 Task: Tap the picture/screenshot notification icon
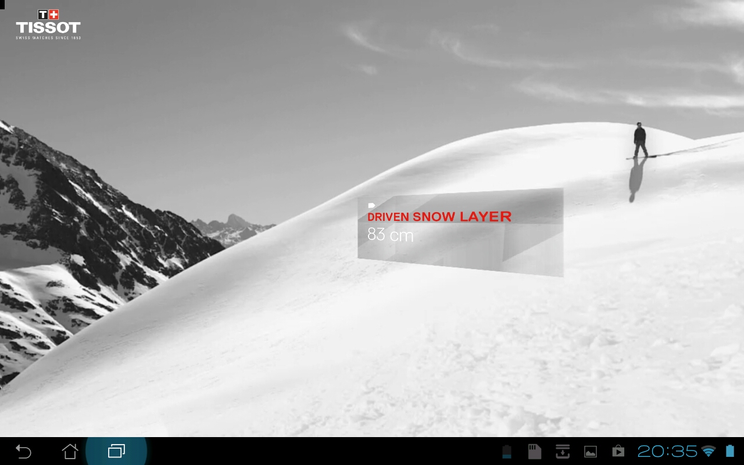591,451
